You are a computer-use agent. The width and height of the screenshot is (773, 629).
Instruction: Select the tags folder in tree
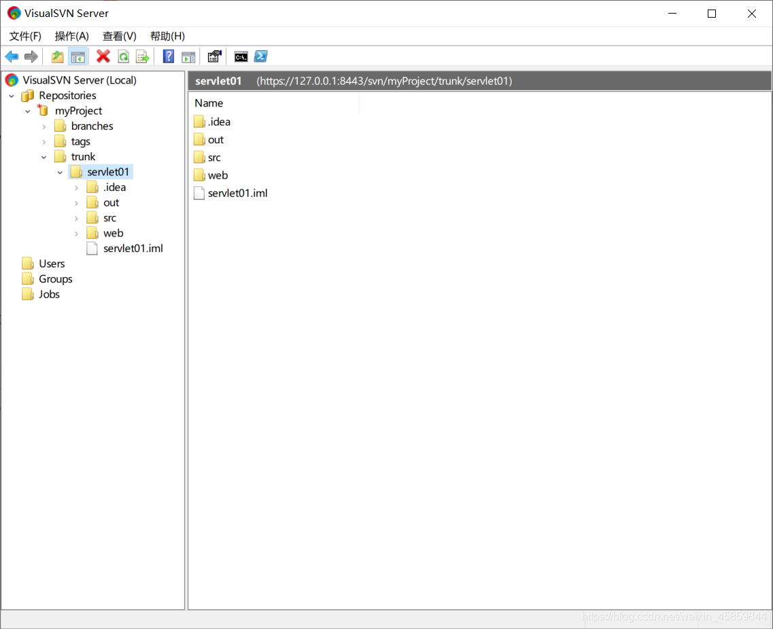coord(81,141)
